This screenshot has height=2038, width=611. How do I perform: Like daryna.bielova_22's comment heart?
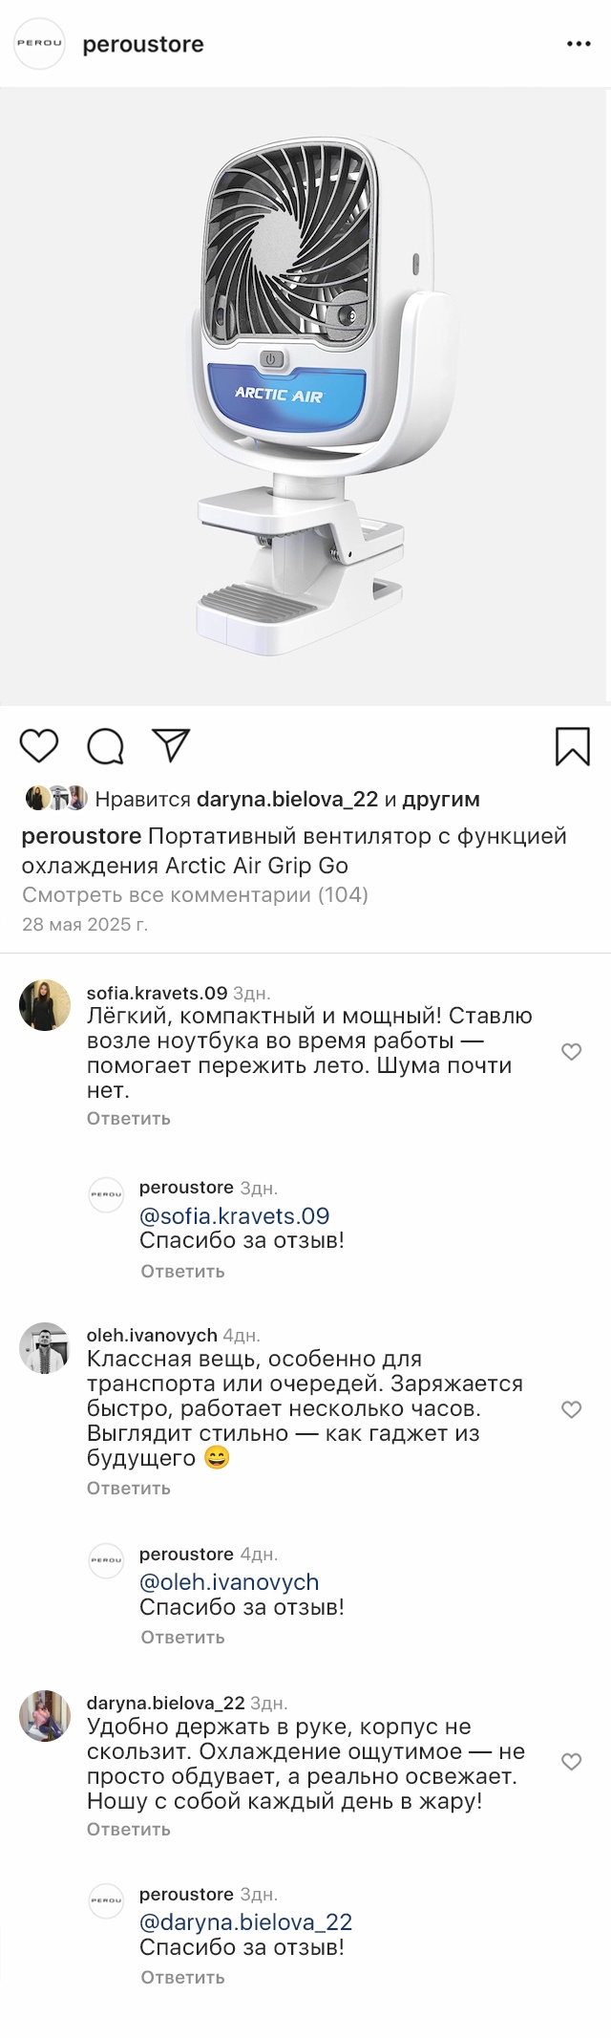point(571,1762)
